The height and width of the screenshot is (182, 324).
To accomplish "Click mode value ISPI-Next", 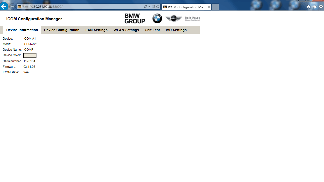I will click(30, 44).
